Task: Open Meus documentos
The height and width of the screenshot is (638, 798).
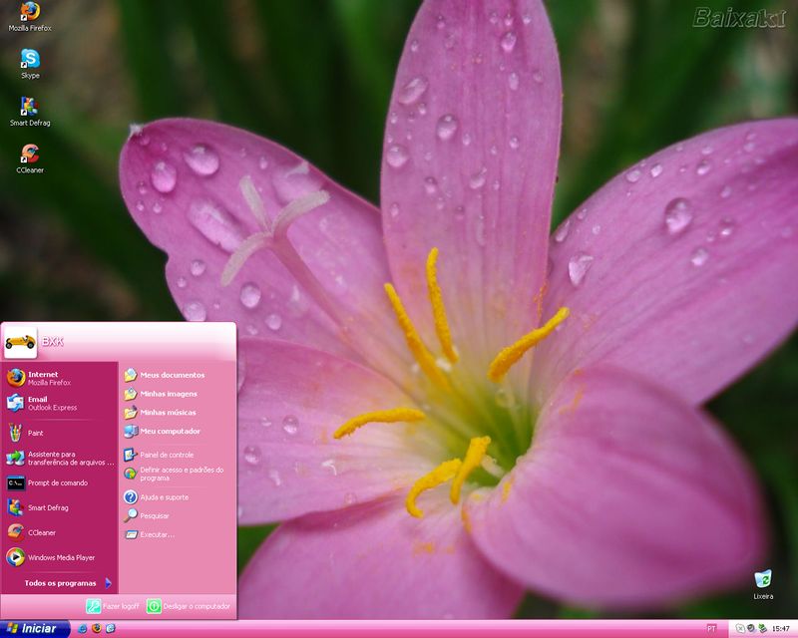Action: click(x=170, y=375)
